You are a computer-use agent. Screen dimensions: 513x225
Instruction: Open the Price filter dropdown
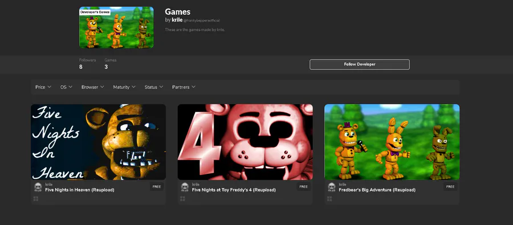coord(43,87)
